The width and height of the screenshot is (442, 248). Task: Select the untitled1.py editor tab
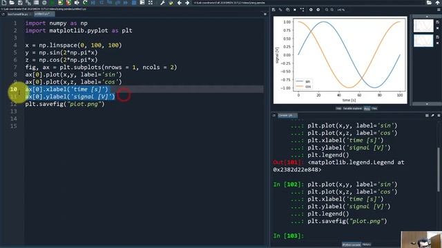pyautogui.click(x=44, y=14)
